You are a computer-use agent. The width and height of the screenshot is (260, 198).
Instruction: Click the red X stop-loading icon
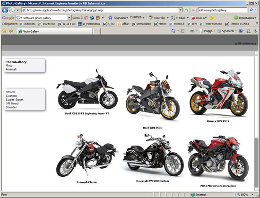(x=193, y=10)
